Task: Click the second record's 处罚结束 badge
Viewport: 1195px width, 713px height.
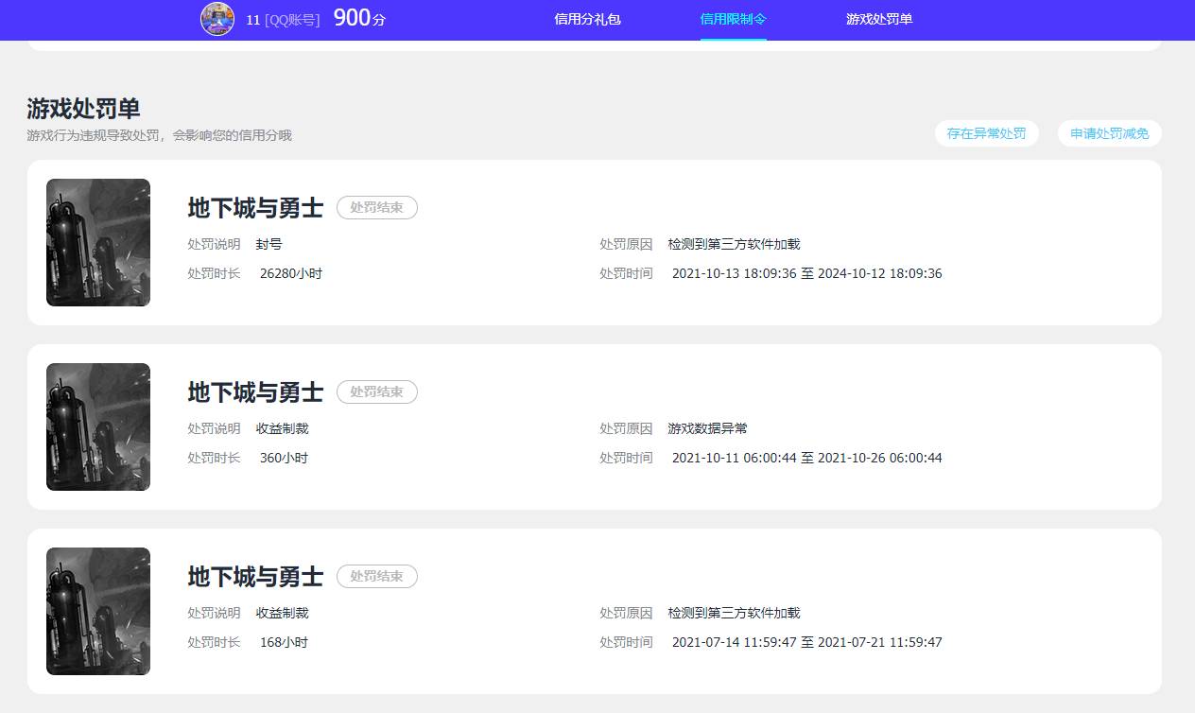Action: [x=376, y=391]
